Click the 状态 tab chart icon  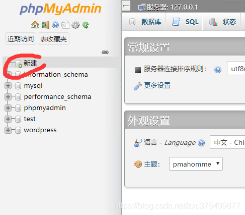click(x=213, y=22)
